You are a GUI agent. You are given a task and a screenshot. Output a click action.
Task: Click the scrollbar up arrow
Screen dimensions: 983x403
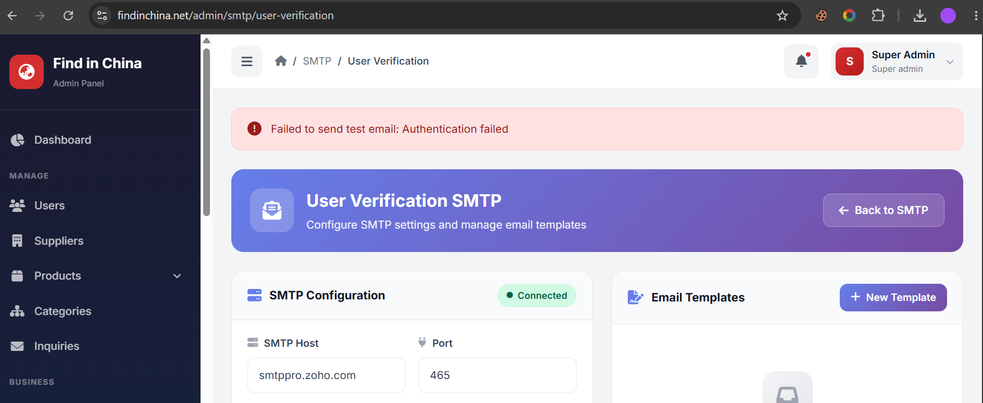tap(206, 41)
